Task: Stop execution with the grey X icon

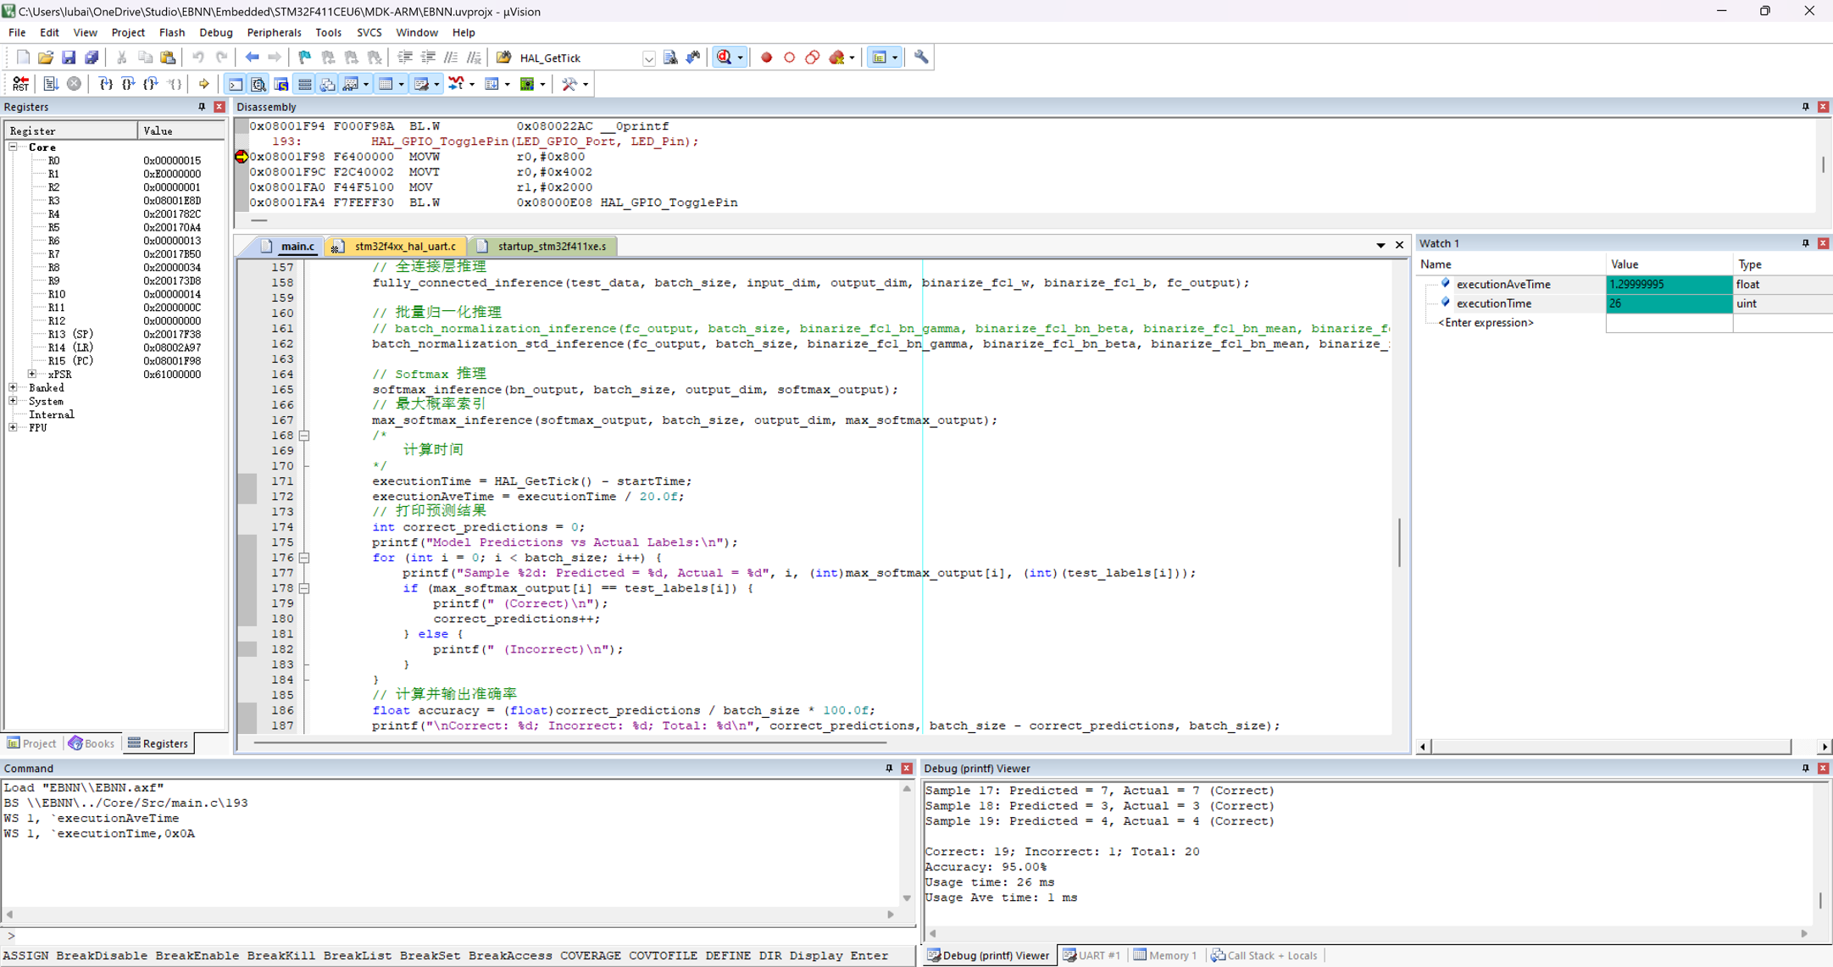Action: [74, 84]
